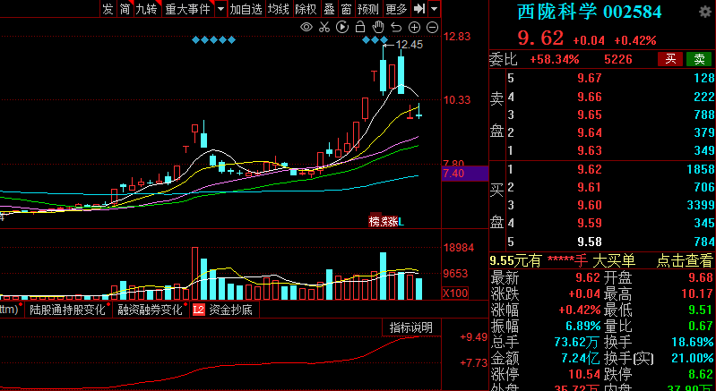
Task: Open settings gear for 西陇科学
Action: click(705, 12)
